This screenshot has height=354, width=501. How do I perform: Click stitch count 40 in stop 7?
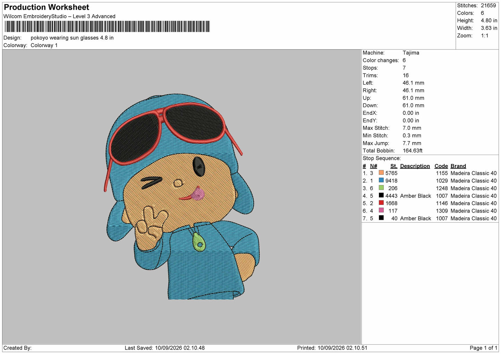pyautogui.click(x=395, y=219)
